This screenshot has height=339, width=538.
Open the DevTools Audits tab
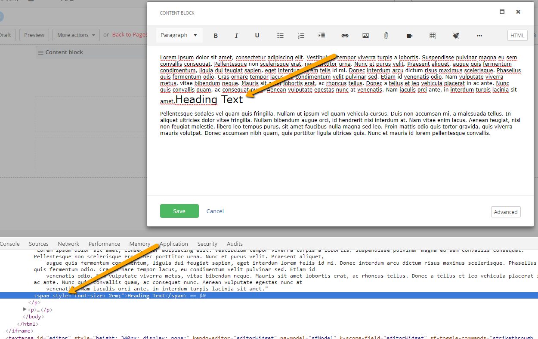(x=235, y=244)
